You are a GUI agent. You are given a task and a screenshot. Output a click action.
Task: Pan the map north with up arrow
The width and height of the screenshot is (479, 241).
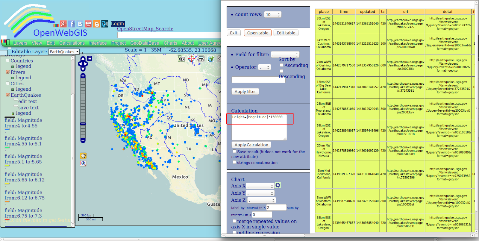(83, 59)
